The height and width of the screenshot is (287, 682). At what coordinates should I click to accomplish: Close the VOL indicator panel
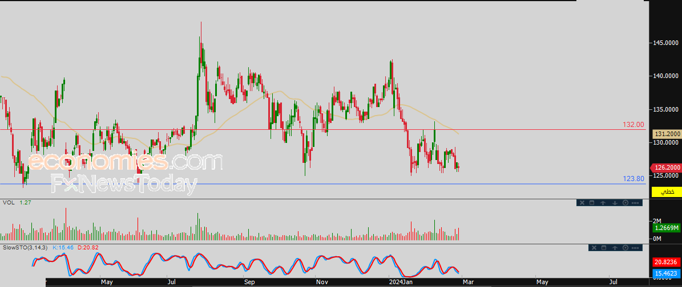[x=582, y=203]
